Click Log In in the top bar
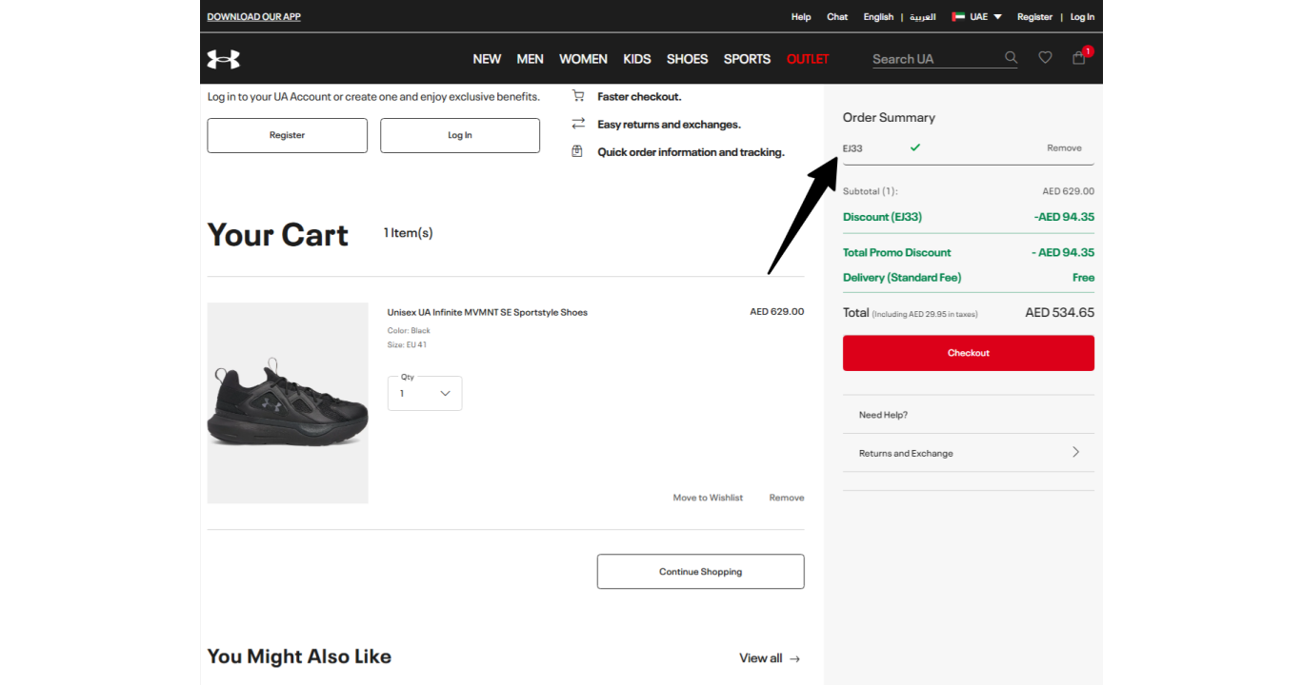Viewport: 1303px width, 685px height. [x=1082, y=16]
